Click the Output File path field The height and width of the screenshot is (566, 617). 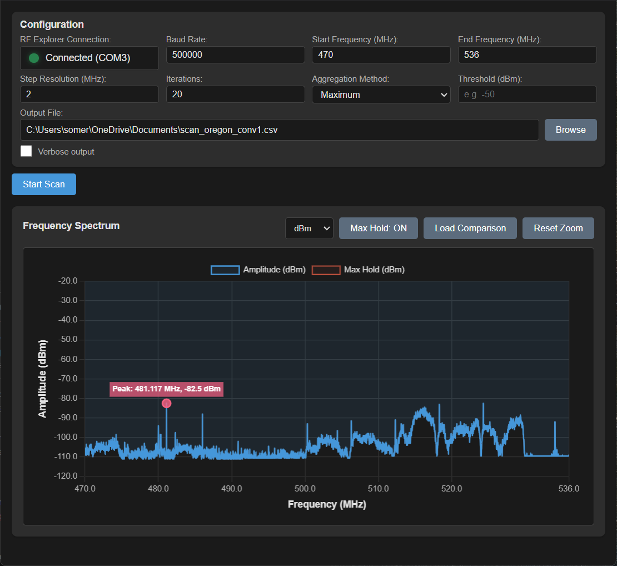pos(279,130)
